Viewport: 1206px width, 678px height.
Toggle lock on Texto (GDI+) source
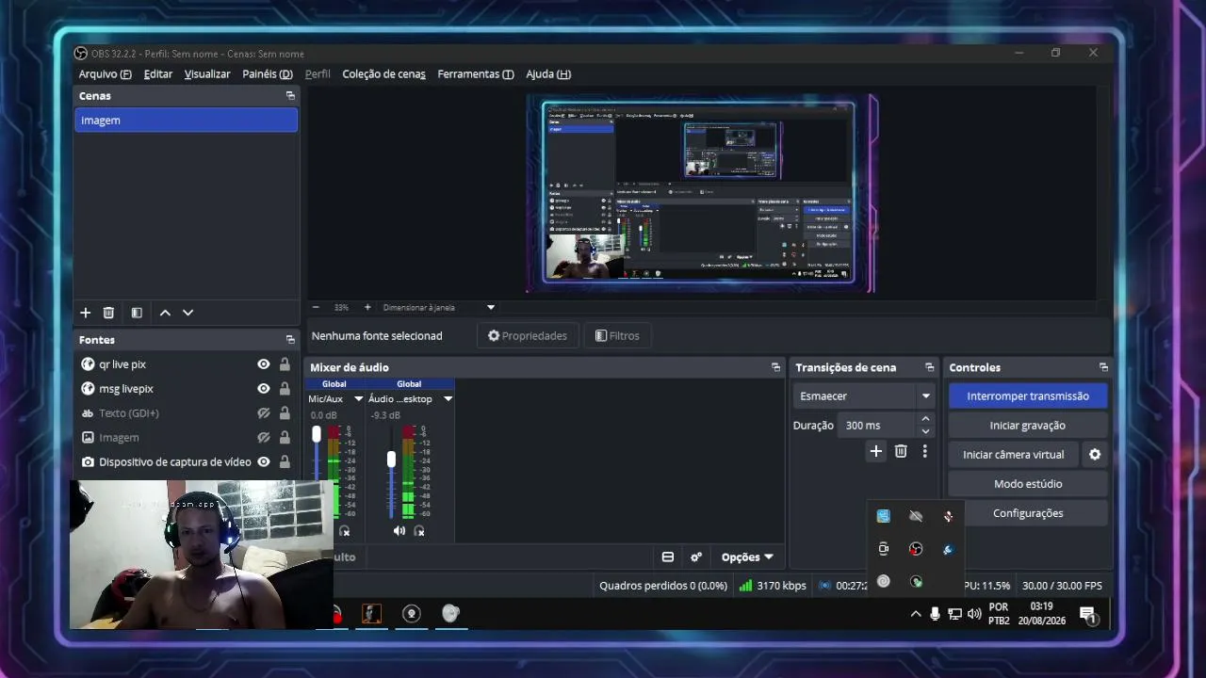coord(285,413)
